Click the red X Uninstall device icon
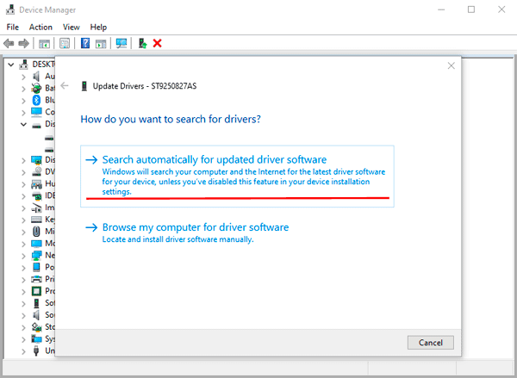Image resolution: width=517 pixels, height=378 pixels. (x=158, y=43)
